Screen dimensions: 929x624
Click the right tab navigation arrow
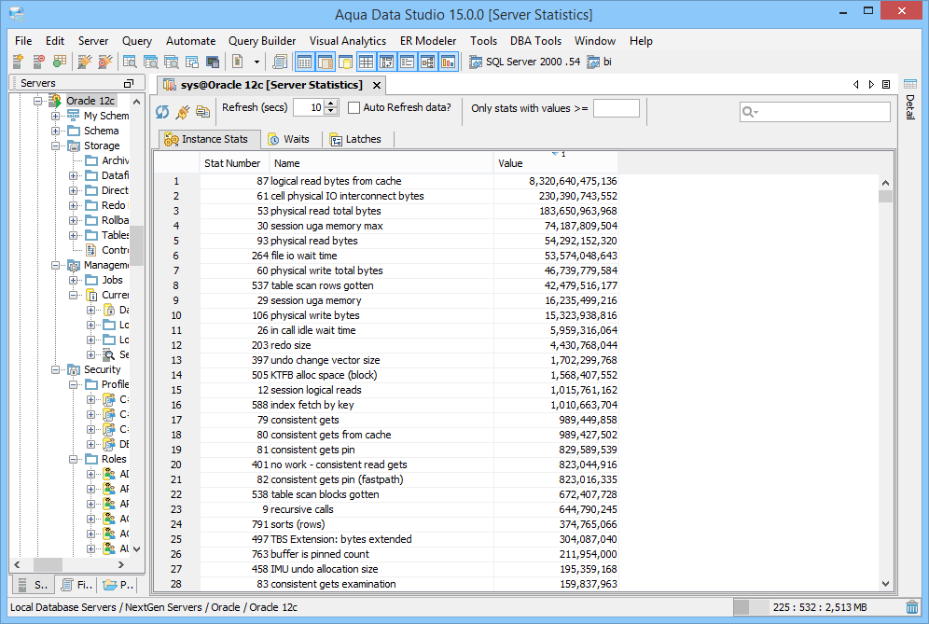click(871, 85)
